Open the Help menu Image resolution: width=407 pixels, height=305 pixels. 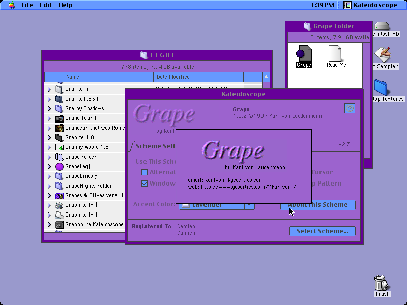click(66, 5)
